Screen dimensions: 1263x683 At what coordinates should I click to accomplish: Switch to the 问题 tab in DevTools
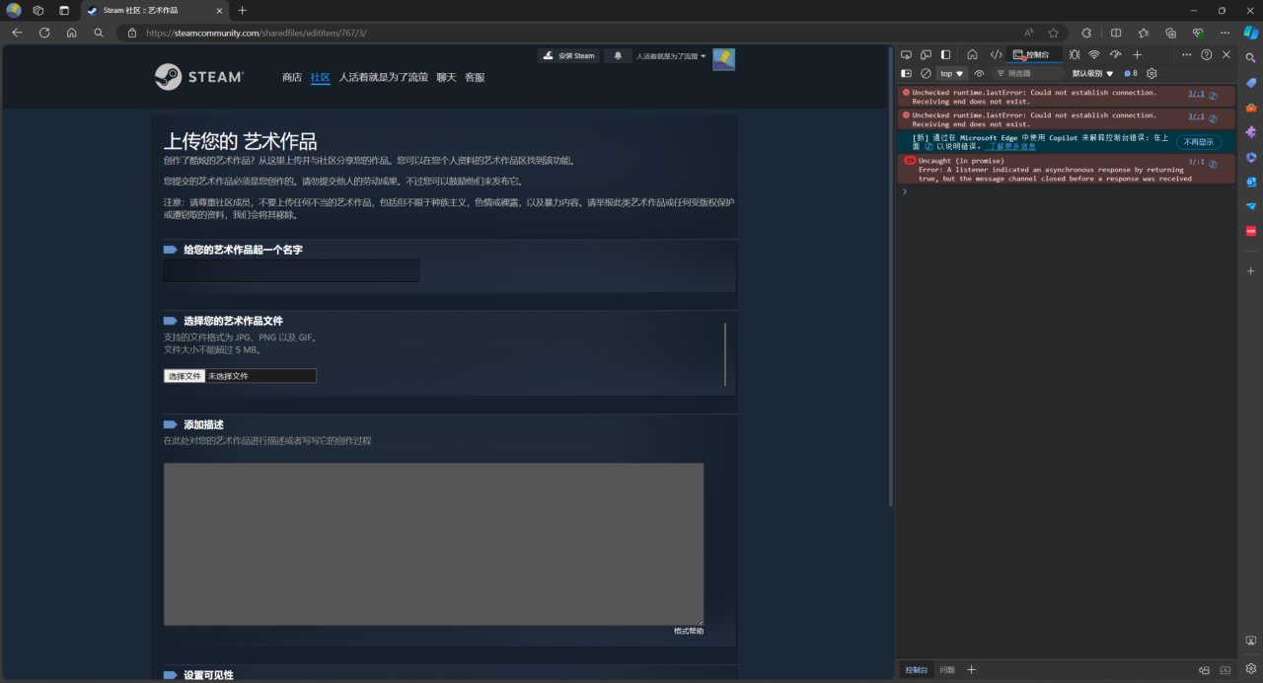coord(949,669)
